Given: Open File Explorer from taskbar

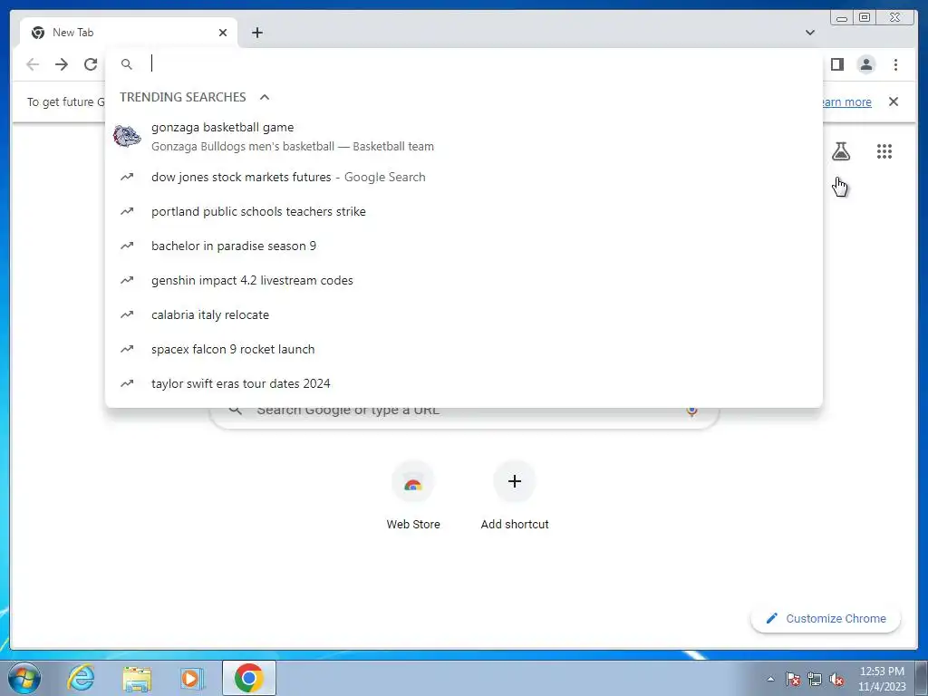Looking at the screenshot, I should [137, 678].
